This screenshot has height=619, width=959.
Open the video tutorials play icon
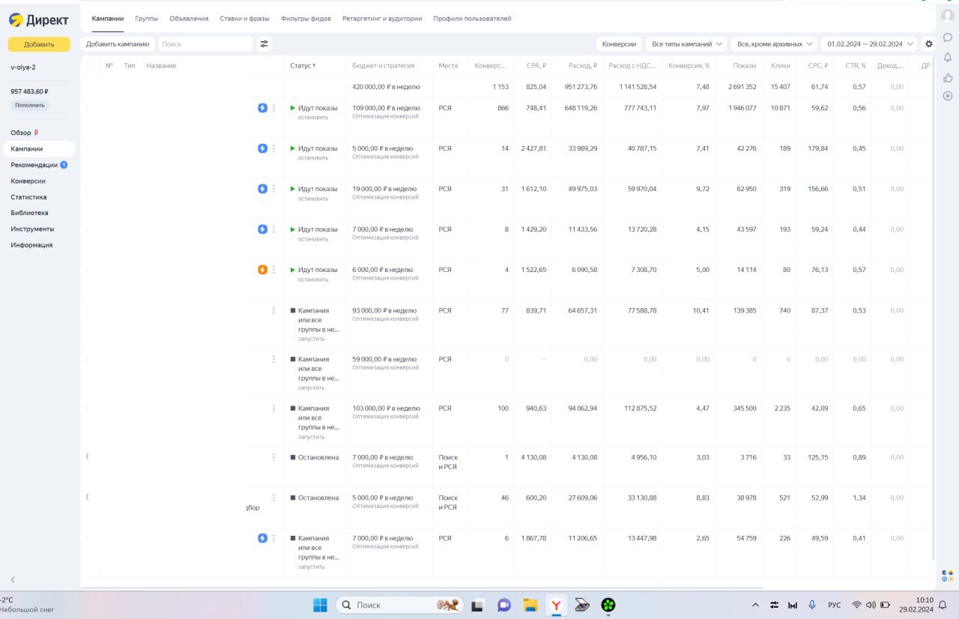pyautogui.click(x=948, y=96)
